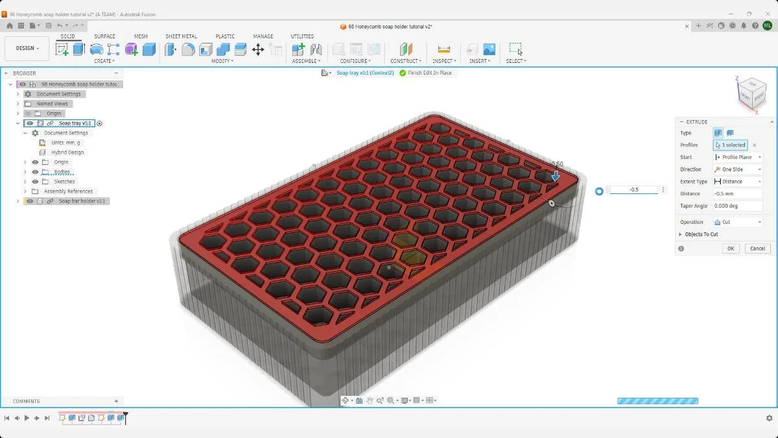This screenshot has height=438, width=778.
Task: Toggle visibility of Soap tray v1:1
Action: click(30, 123)
